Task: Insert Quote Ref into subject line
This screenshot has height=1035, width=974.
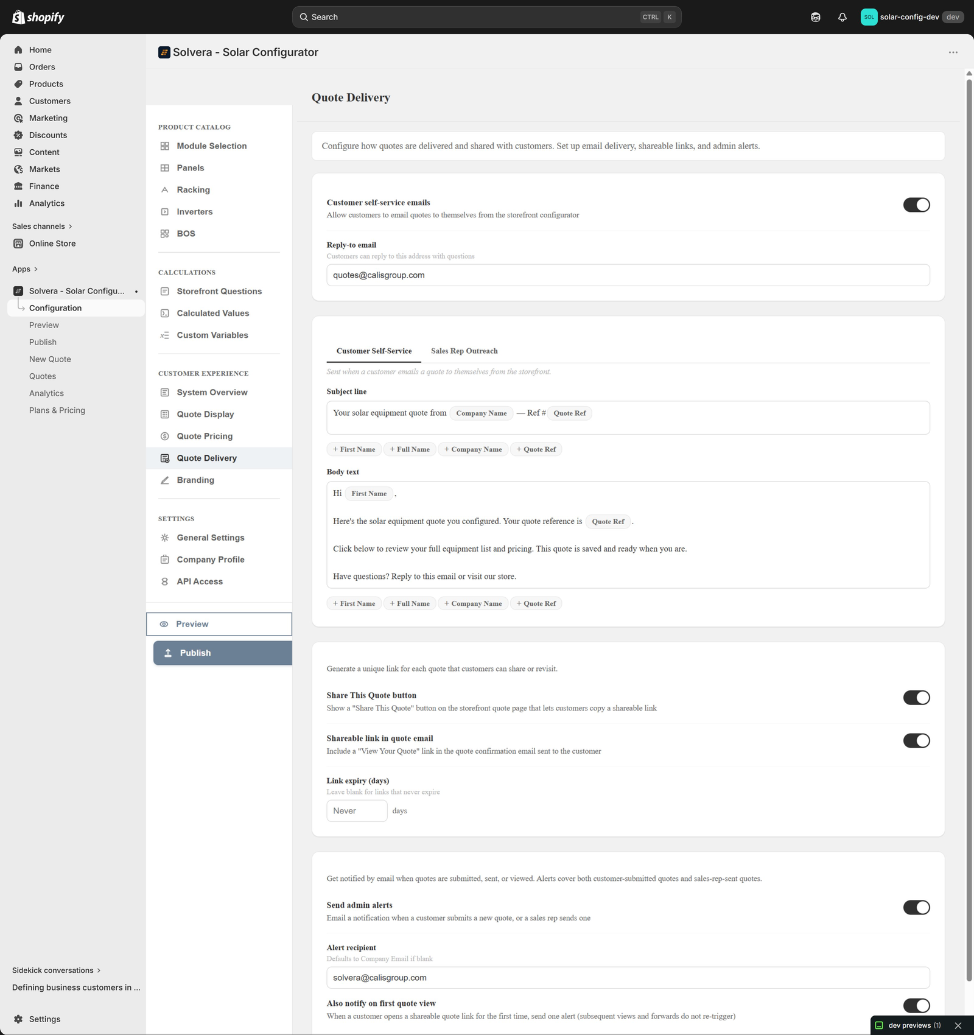Action: [x=536, y=449]
